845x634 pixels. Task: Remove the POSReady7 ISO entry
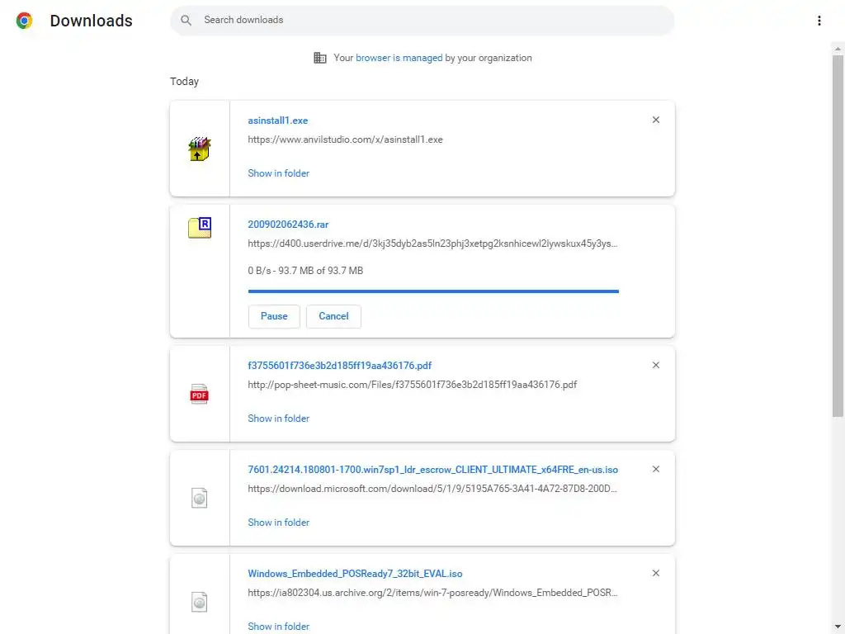tap(656, 573)
